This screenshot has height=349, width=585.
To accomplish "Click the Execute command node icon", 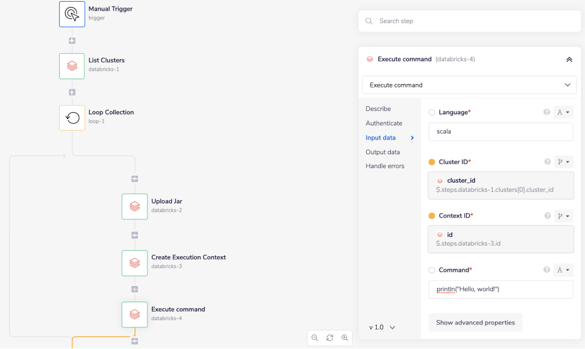I will click(x=135, y=315).
